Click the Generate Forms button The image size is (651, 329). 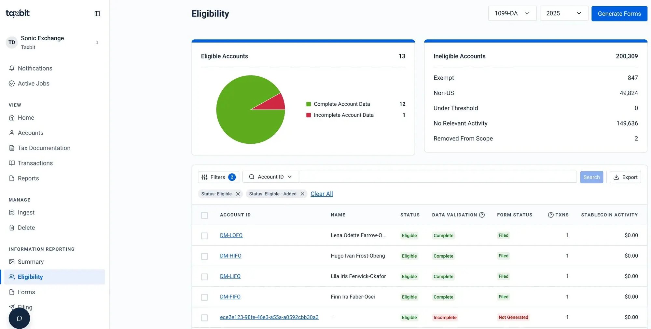[x=619, y=14]
